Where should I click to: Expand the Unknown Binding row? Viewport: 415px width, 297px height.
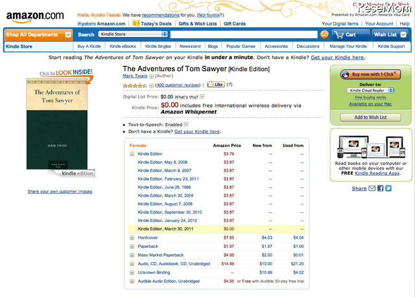click(132, 272)
